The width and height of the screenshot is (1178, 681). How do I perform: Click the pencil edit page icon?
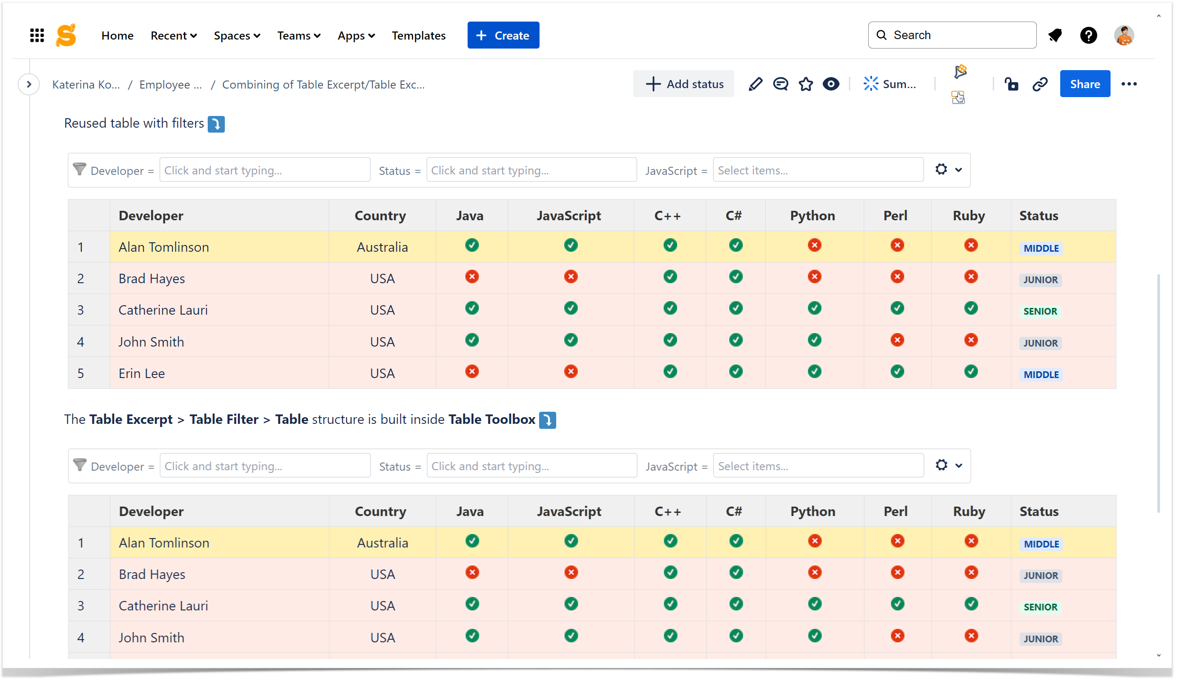point(755,84)
